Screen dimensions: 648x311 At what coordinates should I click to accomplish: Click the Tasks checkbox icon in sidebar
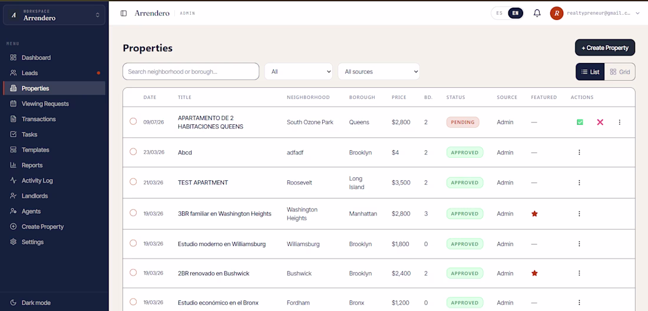(13, 134)
